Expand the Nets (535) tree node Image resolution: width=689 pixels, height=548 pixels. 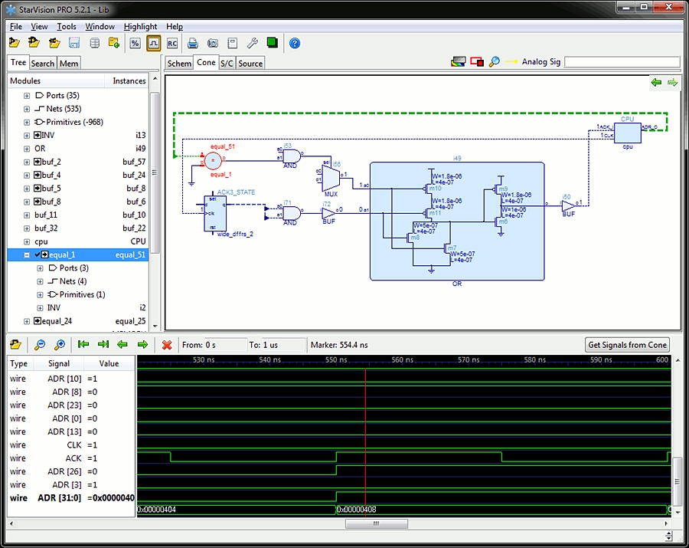click(x=28, y=109)
